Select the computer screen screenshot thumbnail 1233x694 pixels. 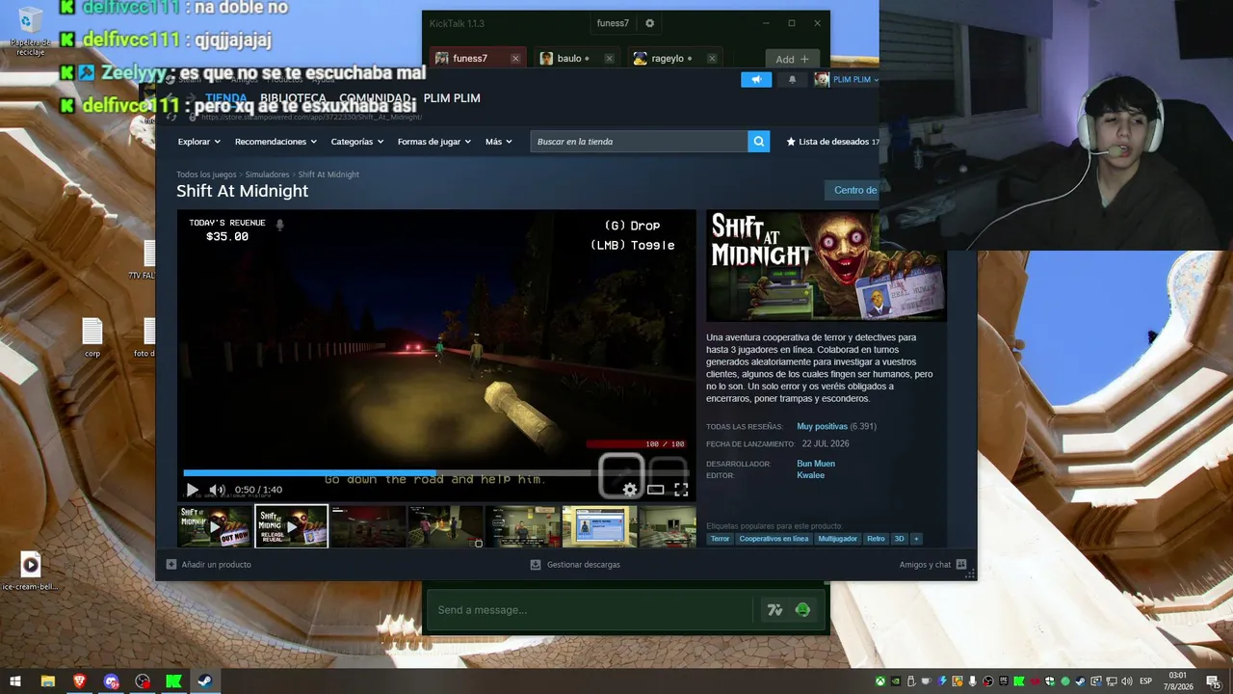tap(599, 527)
